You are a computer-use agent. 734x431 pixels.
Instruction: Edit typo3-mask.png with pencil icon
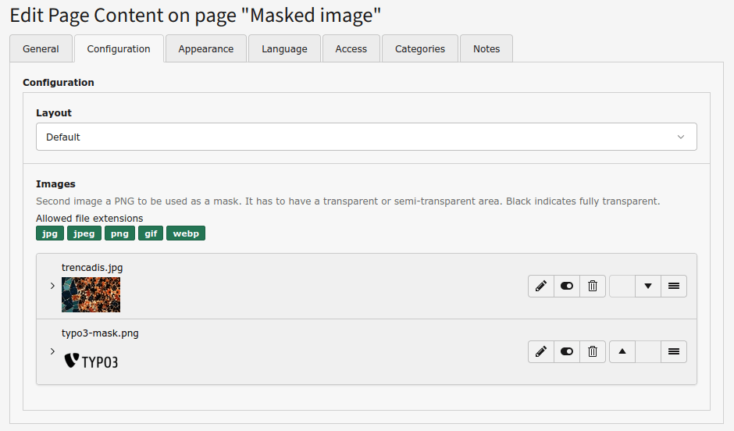pyautogui.click(x=540, y=352)
